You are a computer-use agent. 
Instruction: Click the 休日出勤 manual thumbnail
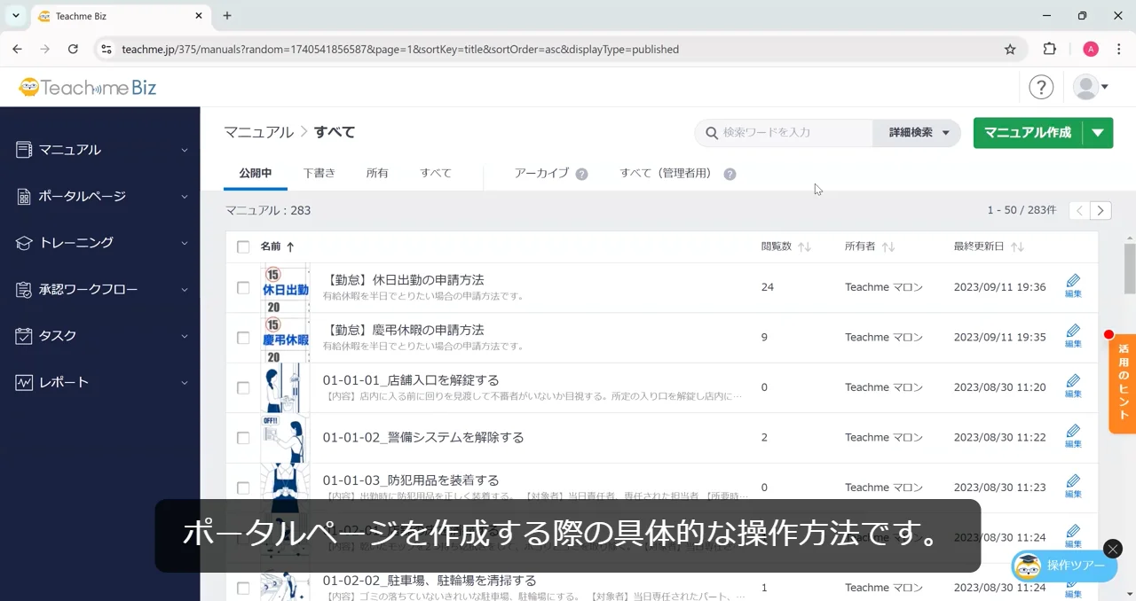click(286, 288)
